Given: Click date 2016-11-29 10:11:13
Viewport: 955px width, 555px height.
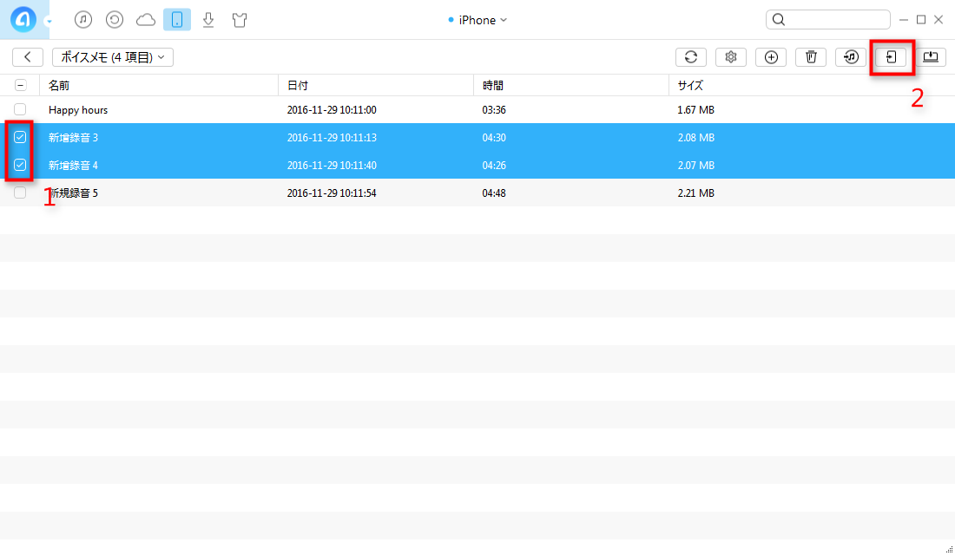Looking at the screenshot, I should (332, 138).
